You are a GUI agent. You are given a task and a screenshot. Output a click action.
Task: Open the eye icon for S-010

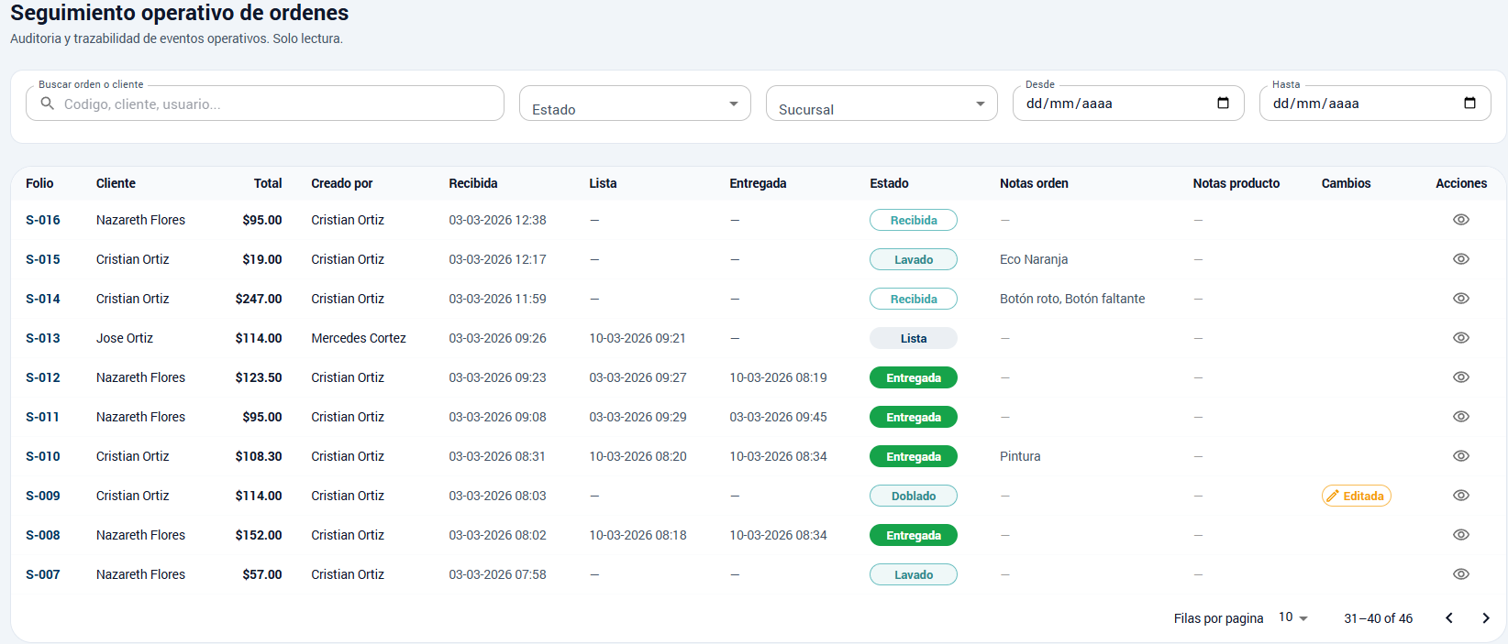tap(1461, 456)
